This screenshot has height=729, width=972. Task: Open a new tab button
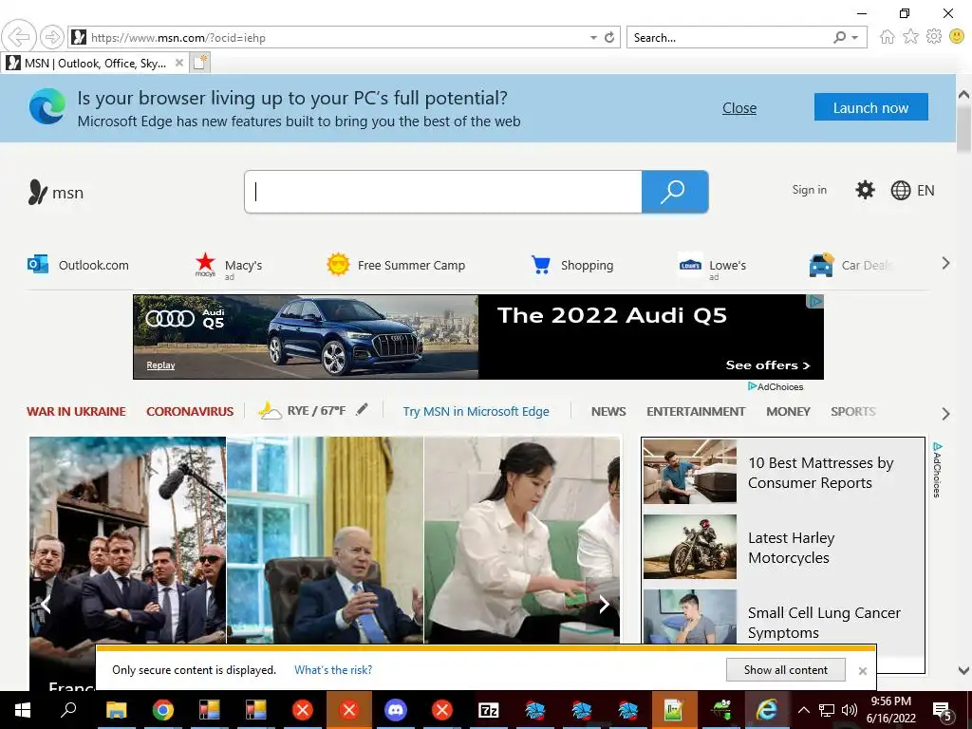point(200,63)
